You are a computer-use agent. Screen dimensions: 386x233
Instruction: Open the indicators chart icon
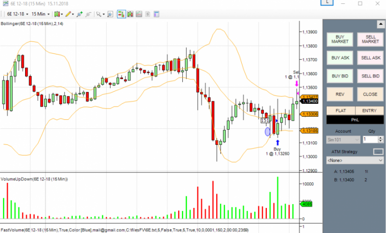[139, 14]
